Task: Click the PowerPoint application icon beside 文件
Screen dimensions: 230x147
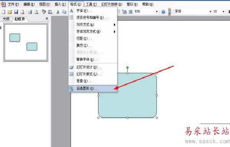Action: click(3, 4)
